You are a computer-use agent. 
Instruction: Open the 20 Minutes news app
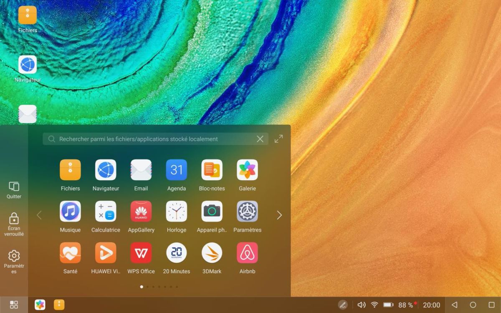(176, 253)
